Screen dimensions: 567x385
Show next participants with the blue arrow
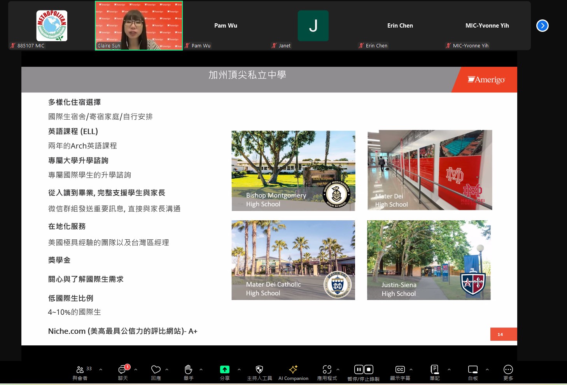click(x=542, y=26)
